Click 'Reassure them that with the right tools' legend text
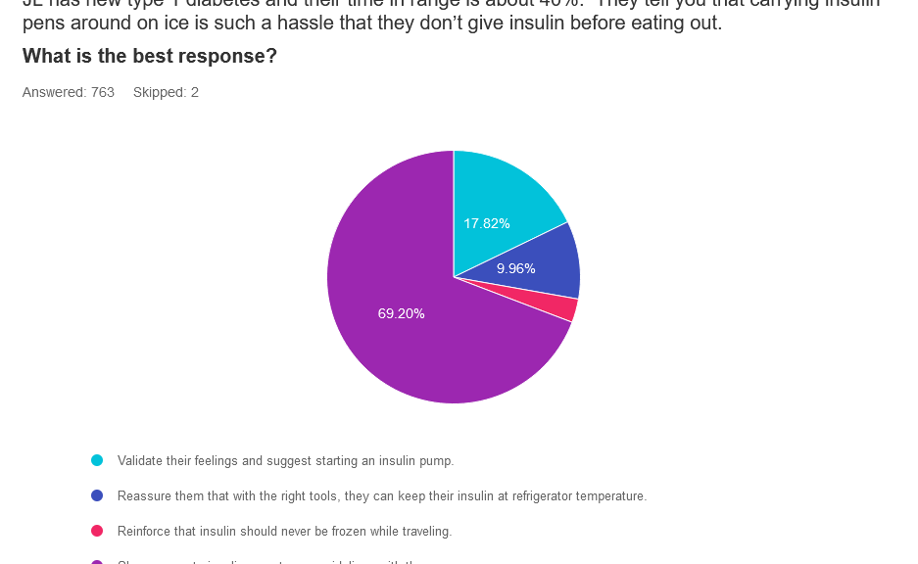This screenshot has width=918, height=564. pyautogui.click(x=381, y=496)
